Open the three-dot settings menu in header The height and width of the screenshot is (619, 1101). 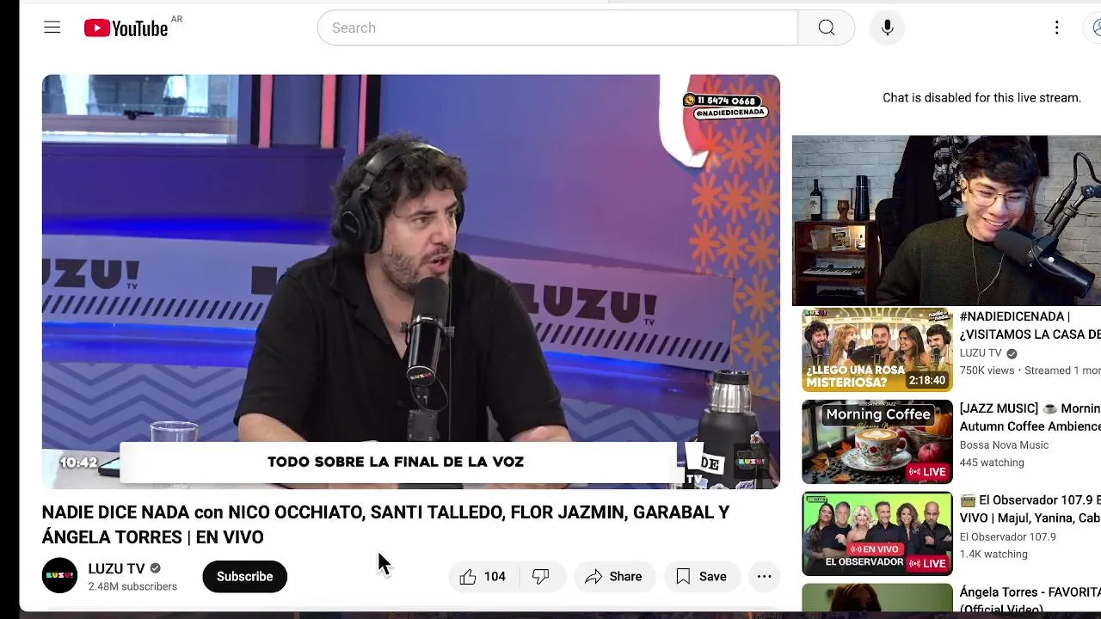click(1056, 28)
